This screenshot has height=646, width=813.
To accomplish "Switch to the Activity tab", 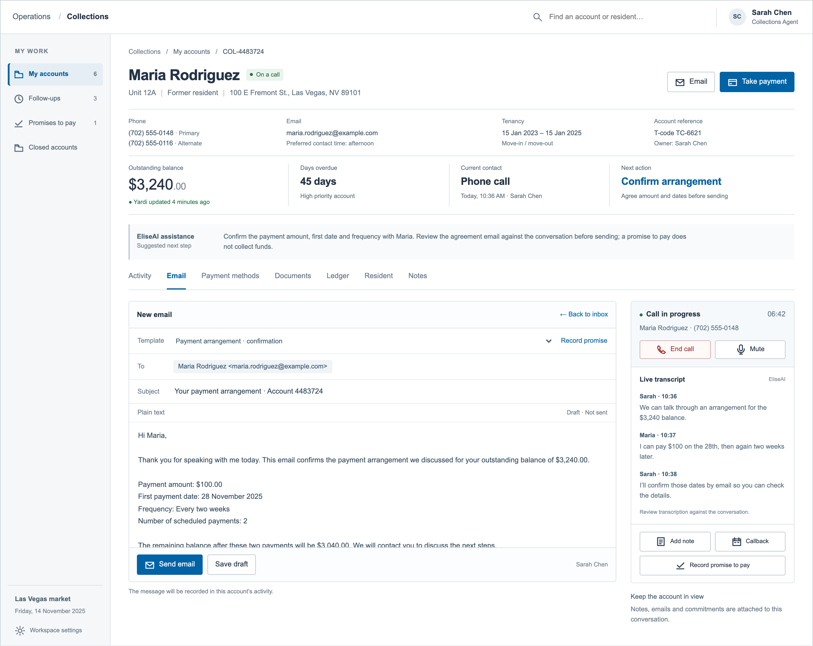I will [x=140, y=276].
